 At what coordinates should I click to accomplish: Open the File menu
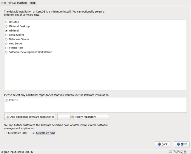(x=4, y=3)
